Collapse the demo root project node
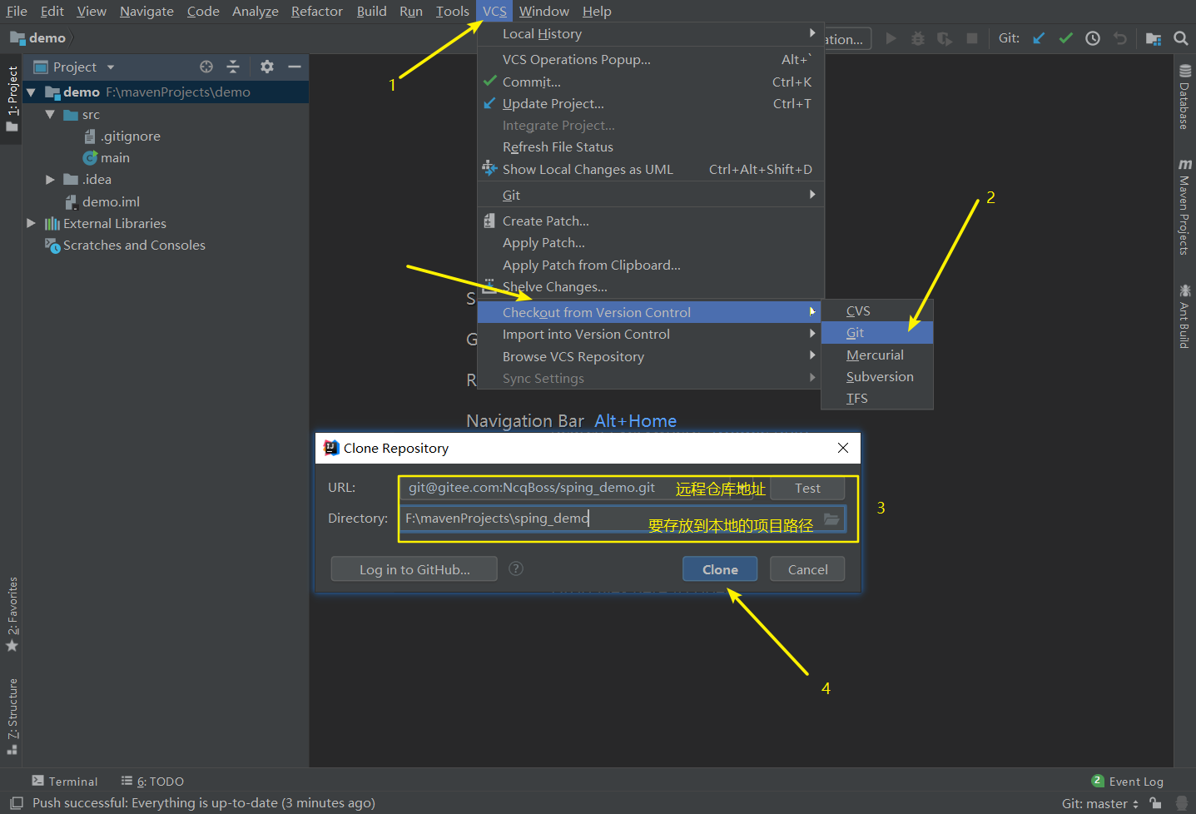This screenshot has width=1196, height=814. pos(32,92)
